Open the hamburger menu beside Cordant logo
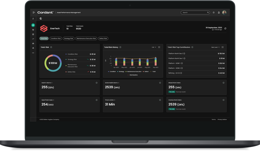Screen dimensions: 260x151 click(34, 13)
